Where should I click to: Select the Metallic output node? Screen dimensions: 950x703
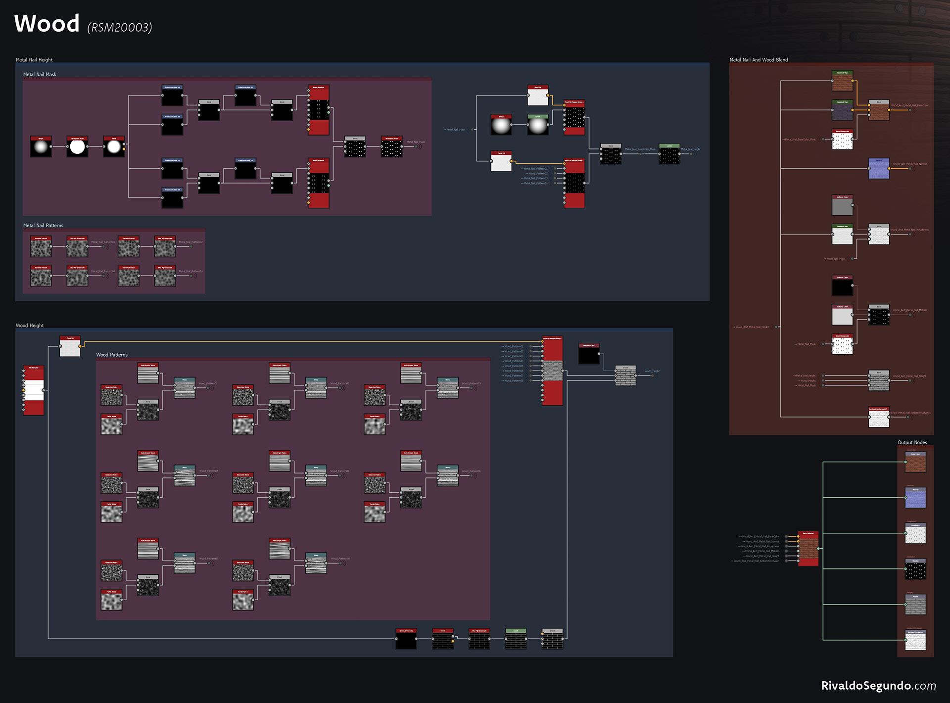pyautogui.click(x=915, y=569)
